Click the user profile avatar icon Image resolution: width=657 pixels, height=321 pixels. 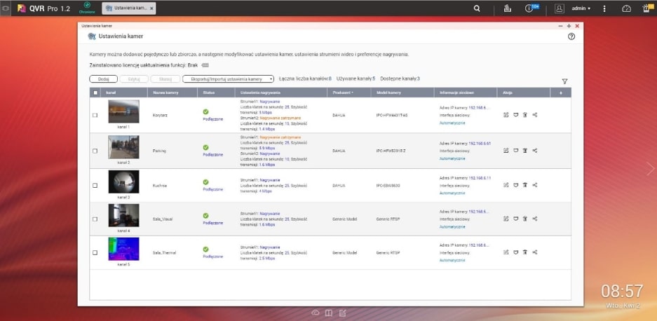[x=560, y=8]
